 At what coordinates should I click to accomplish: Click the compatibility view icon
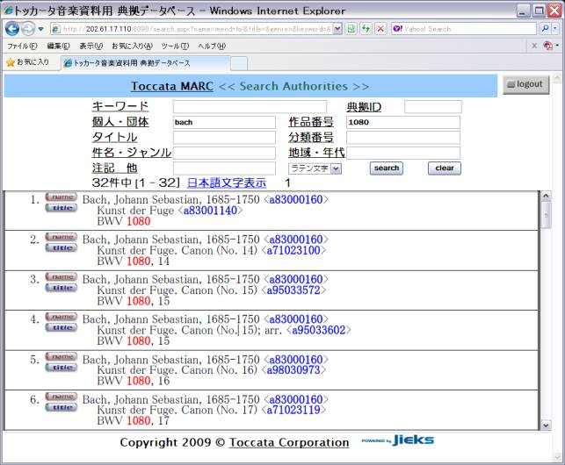point(351,29)
